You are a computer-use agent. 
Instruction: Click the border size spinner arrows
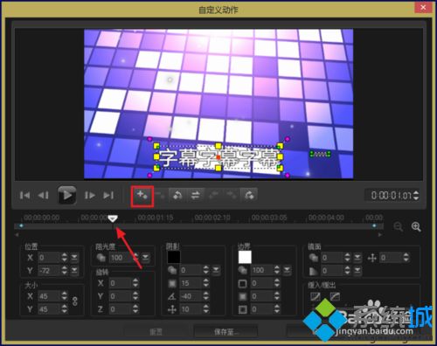click(277, 283)
